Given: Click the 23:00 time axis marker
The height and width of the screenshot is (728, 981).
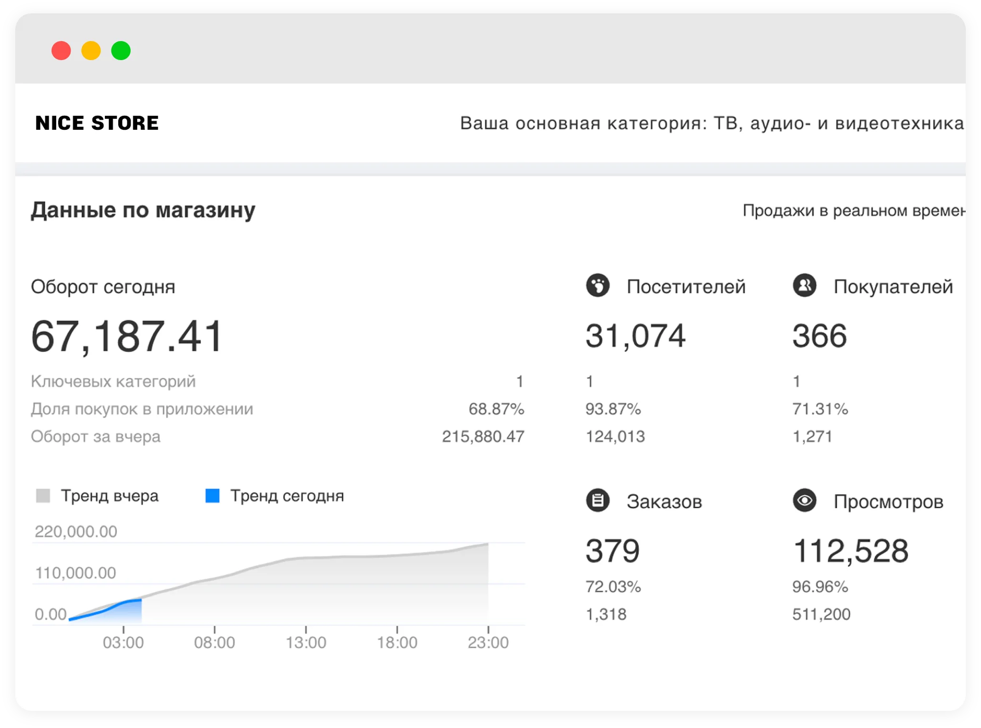Looking at the screenshot, I should [488, 642].
